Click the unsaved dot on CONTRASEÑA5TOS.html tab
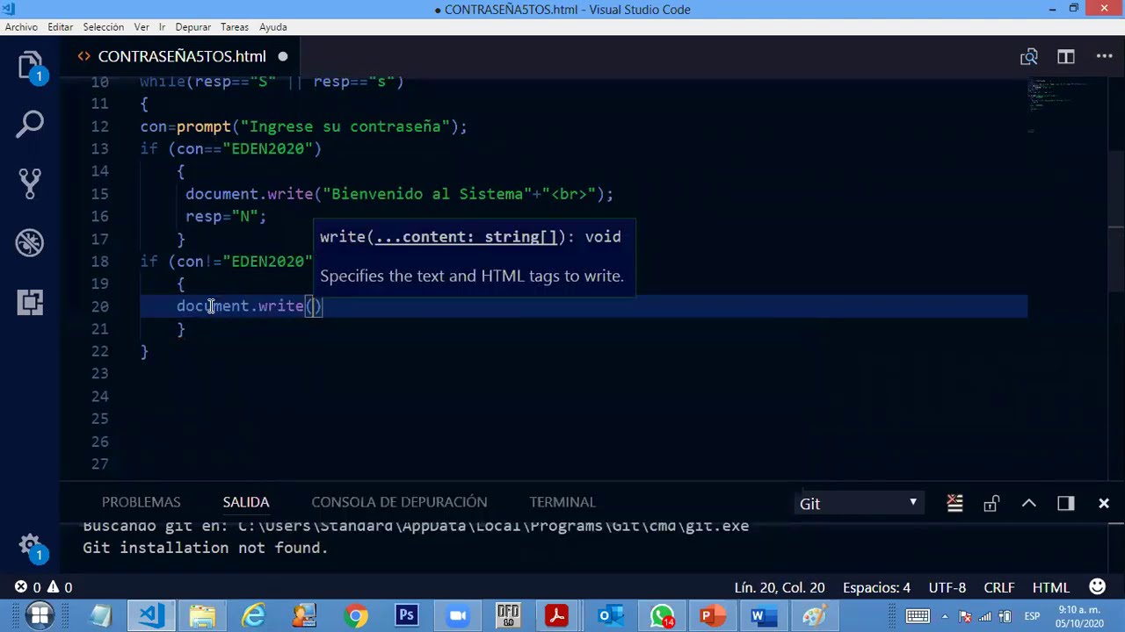Viewport: 1125px width, 632px height. coord(283,57)
